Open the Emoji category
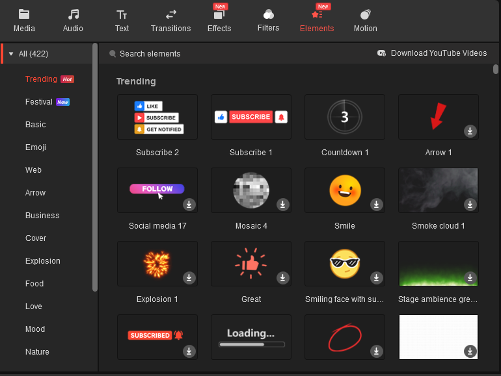 36,147
